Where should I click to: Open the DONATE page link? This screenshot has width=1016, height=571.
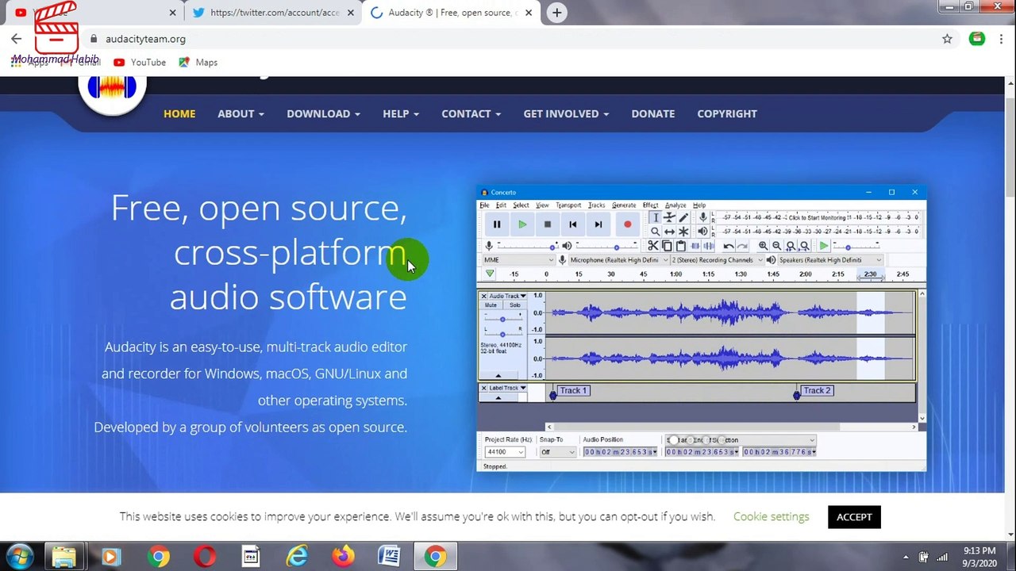(x=653, y=113)
